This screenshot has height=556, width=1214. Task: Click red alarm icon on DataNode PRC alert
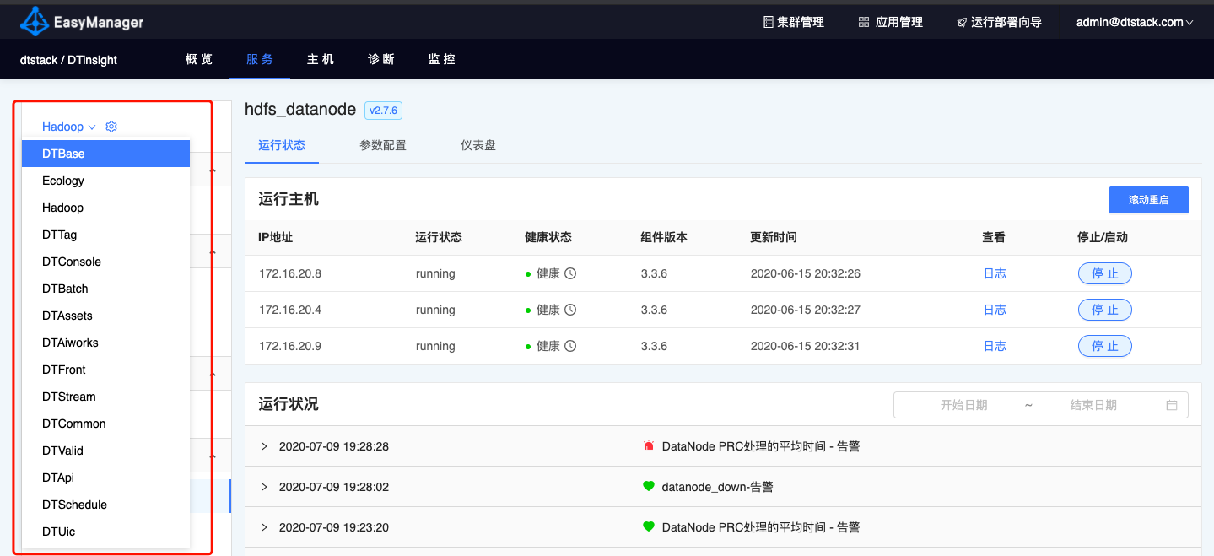click(648, 446)
